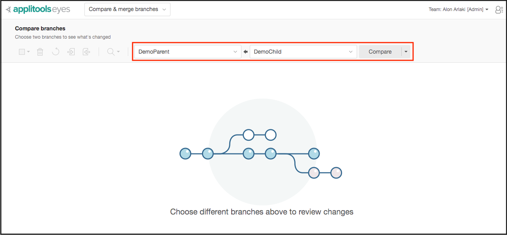Screen dimensions: 507x235
Task: Open the Compare & merge branches view menu
Action: pyautogui.click(x=127, y=9)
